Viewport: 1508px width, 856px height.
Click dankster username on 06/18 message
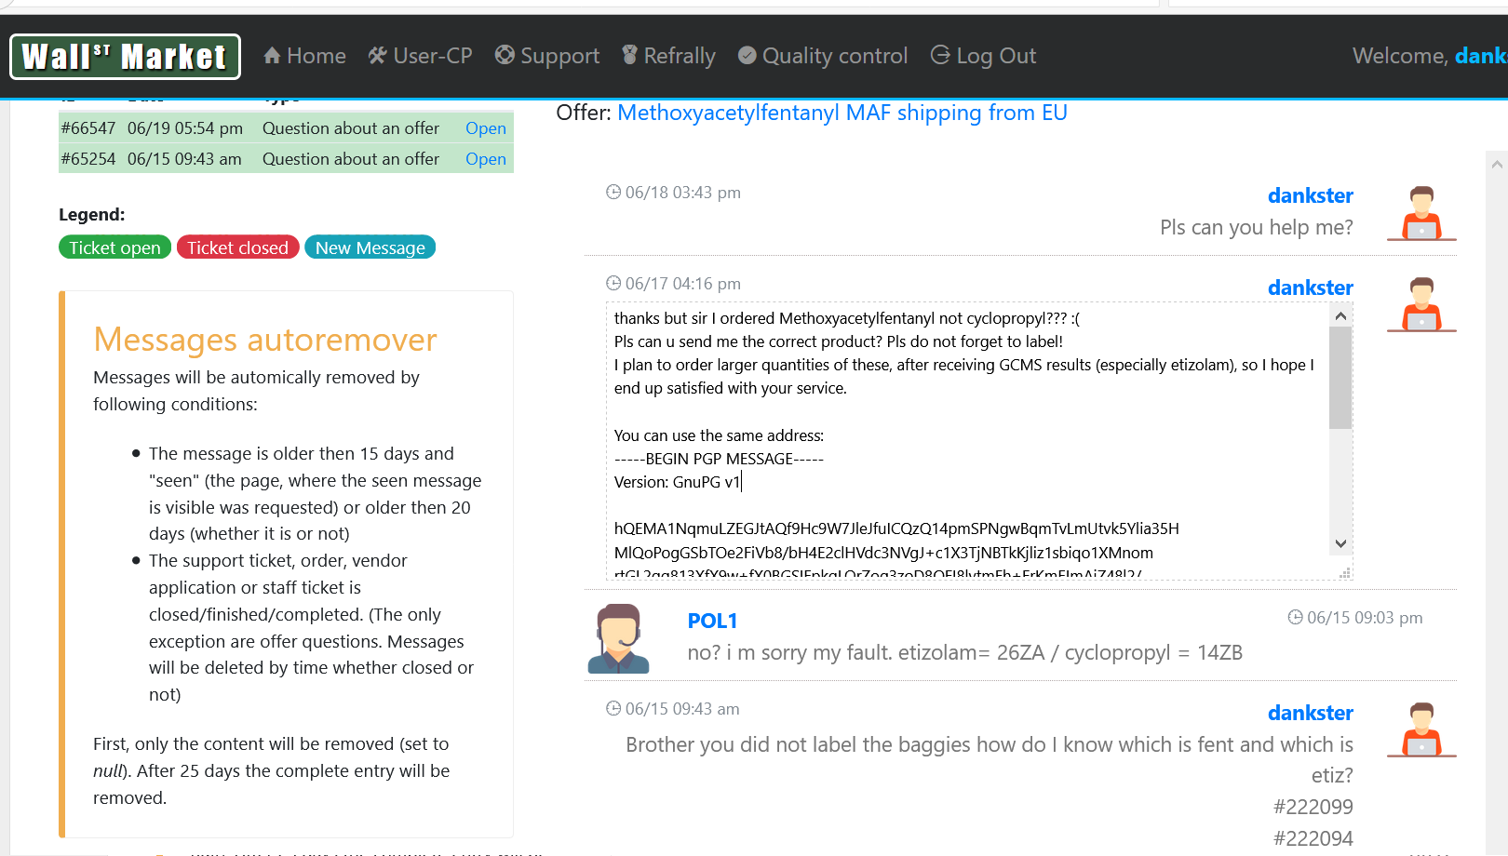1310,195
